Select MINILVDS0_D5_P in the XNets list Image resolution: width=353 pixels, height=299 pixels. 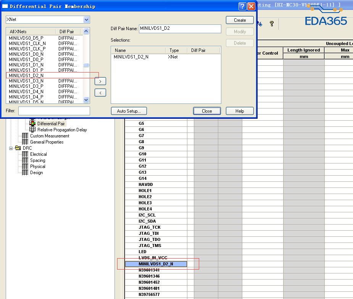(x=26, y=38)
